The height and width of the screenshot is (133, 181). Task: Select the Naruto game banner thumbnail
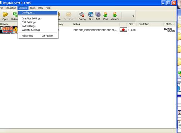(9, 30)
